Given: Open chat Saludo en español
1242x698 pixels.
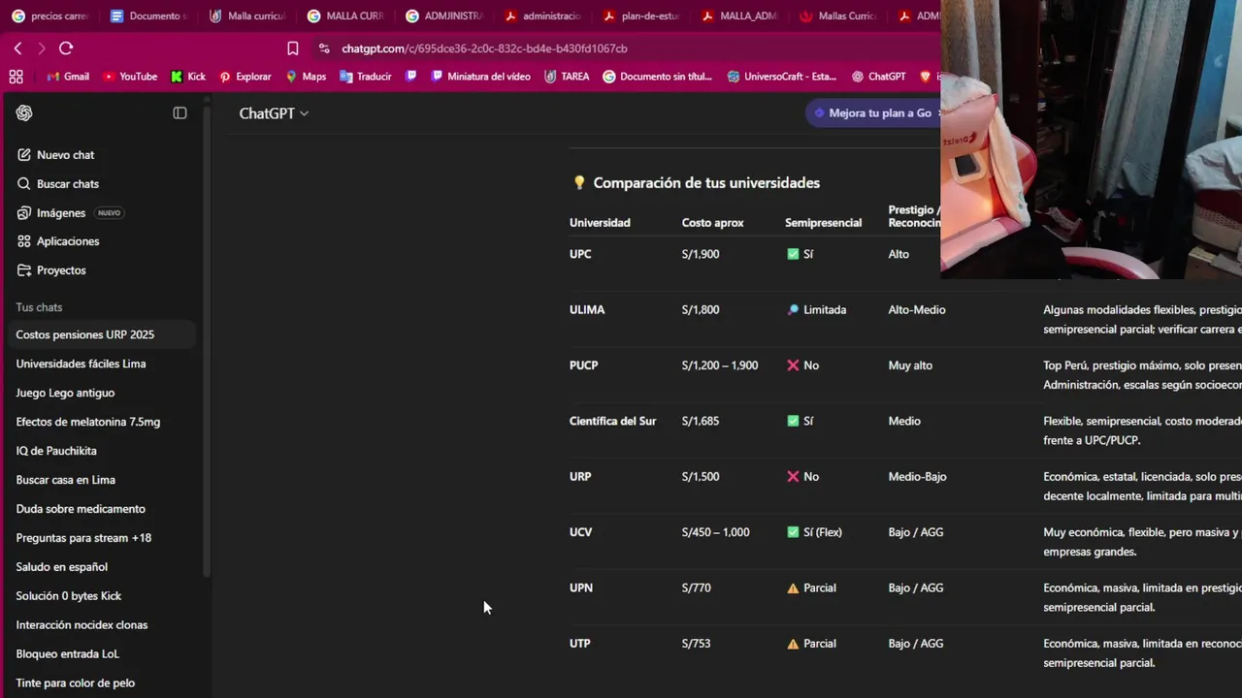Looking at the screenshot, I should tap(102, 567).
